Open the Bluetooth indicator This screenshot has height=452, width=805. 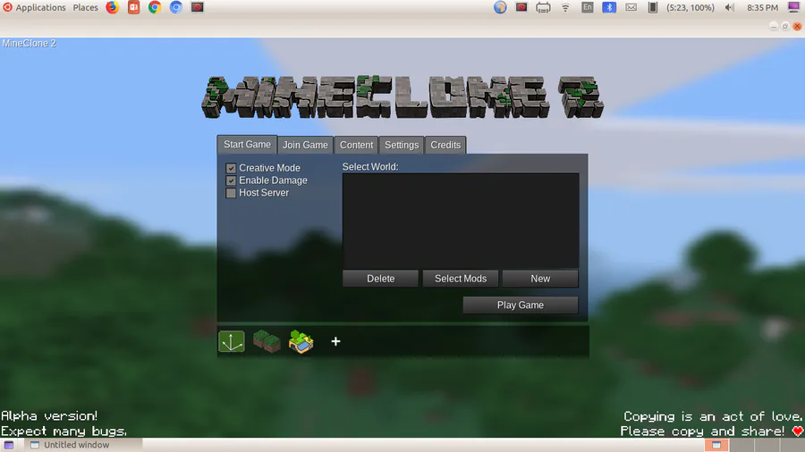(609, 7)
